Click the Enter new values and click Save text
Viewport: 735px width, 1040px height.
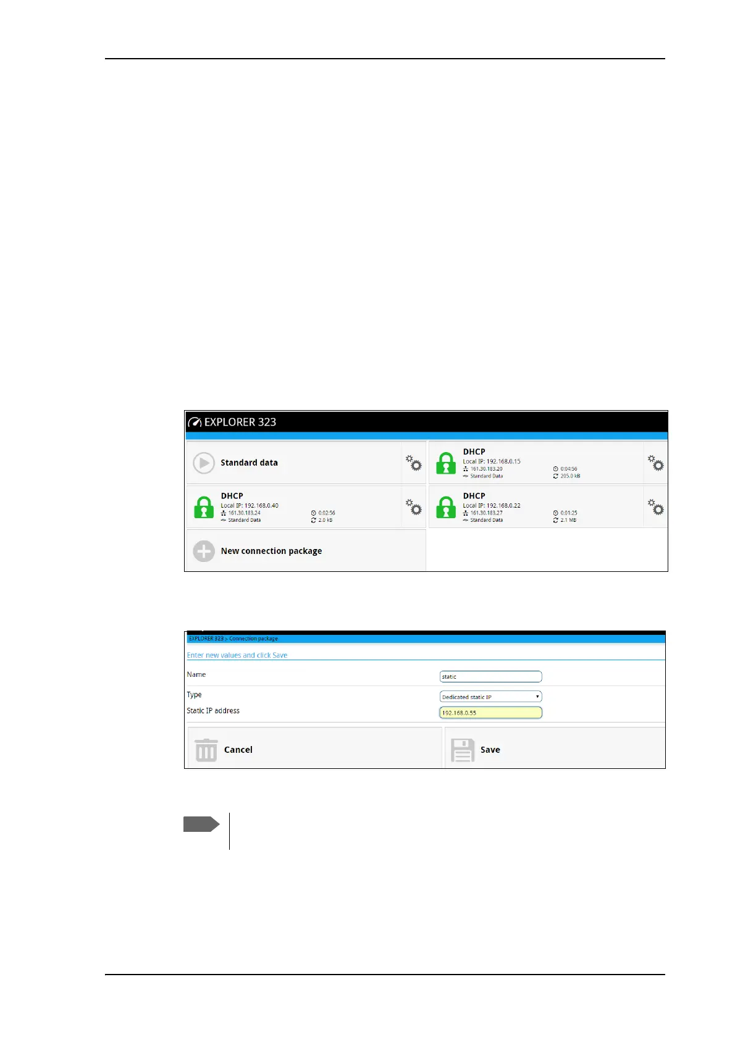click(237, 655)
